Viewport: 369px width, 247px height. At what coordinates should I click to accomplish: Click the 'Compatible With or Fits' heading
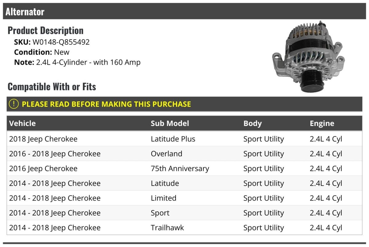coord(52,87)
